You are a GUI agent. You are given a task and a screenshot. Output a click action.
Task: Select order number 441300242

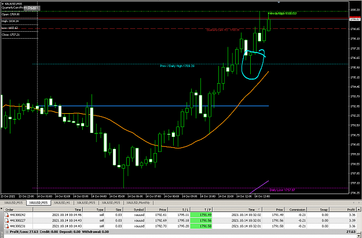click(x=18, y=215)
